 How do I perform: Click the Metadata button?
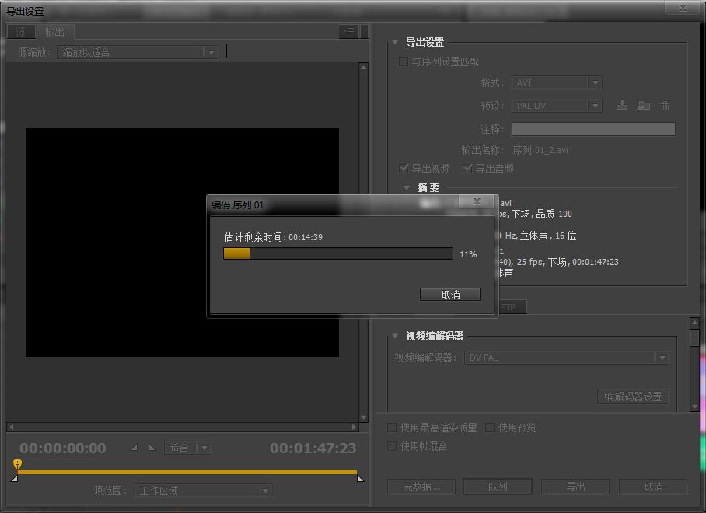[x=421, y=487]
